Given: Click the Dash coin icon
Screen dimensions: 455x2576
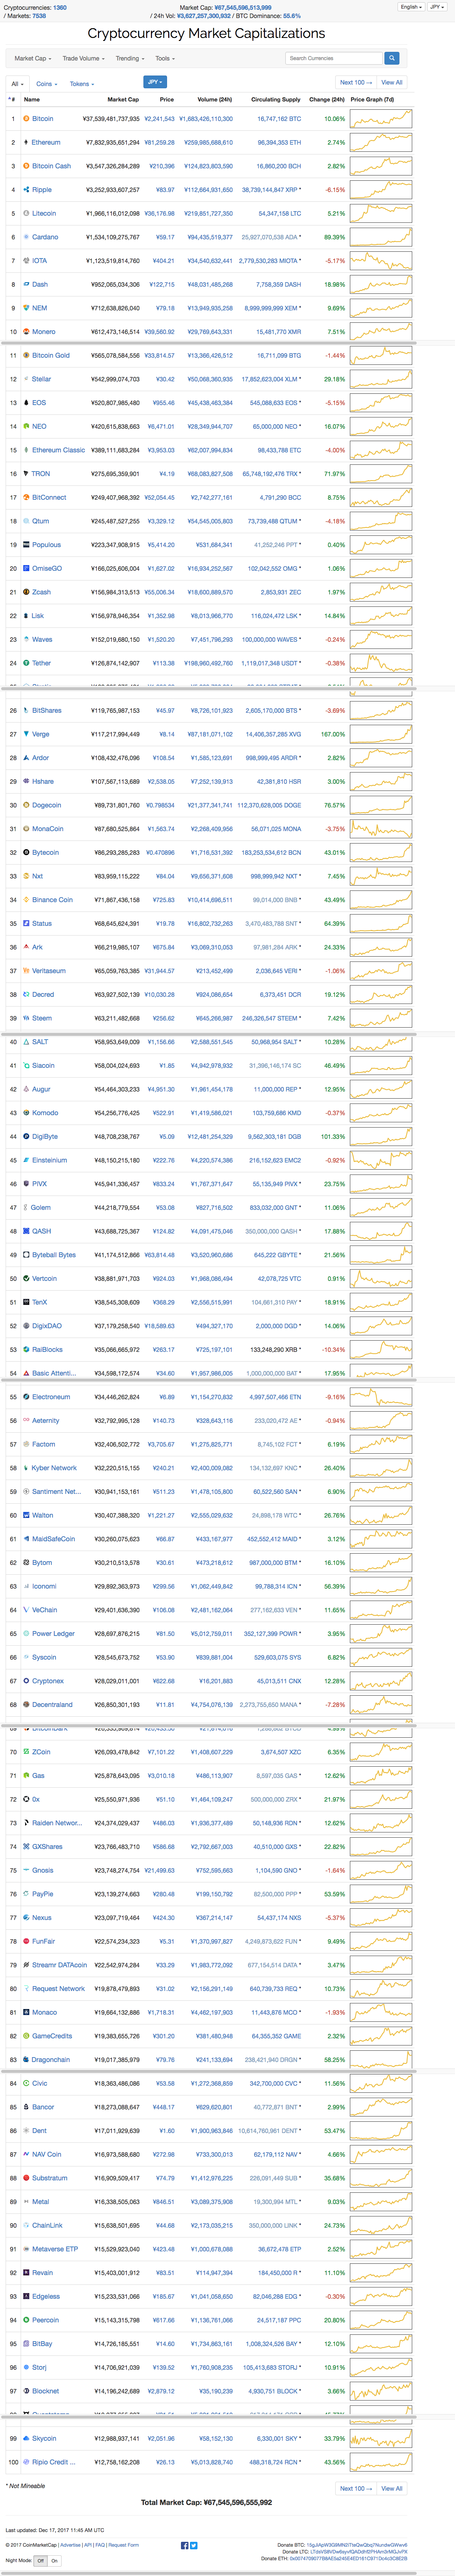Looking at the screenshot, I should (x=26, y=284).
